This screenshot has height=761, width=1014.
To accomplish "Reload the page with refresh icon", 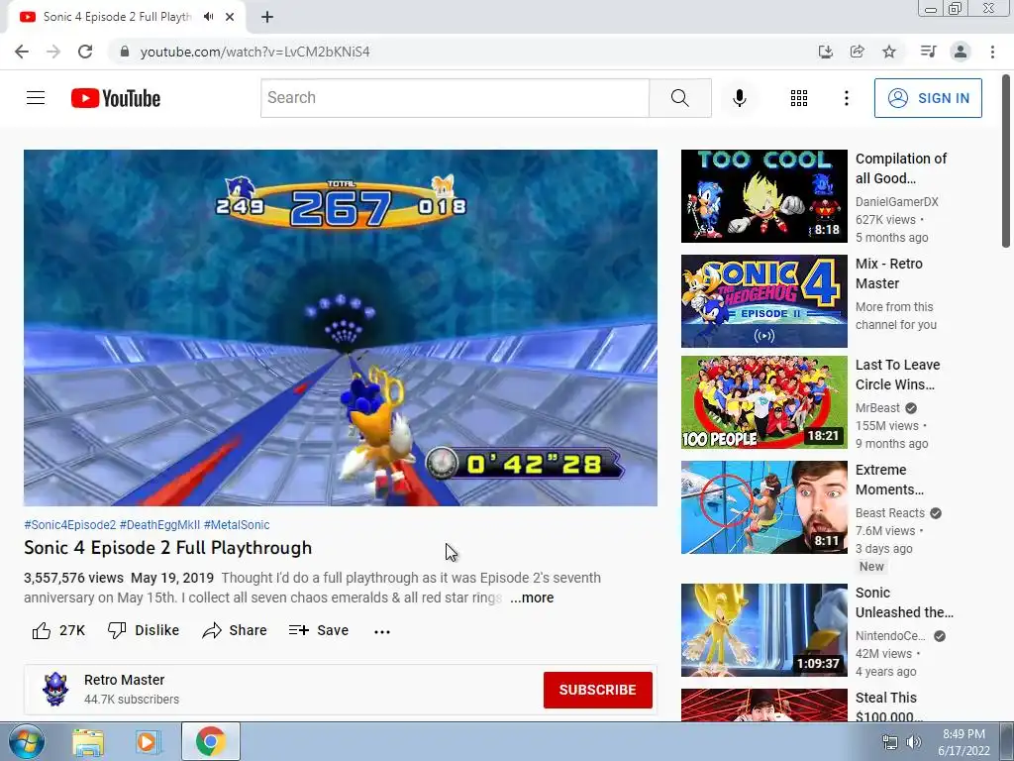I will pyautogui.click(x=85, y=52).
